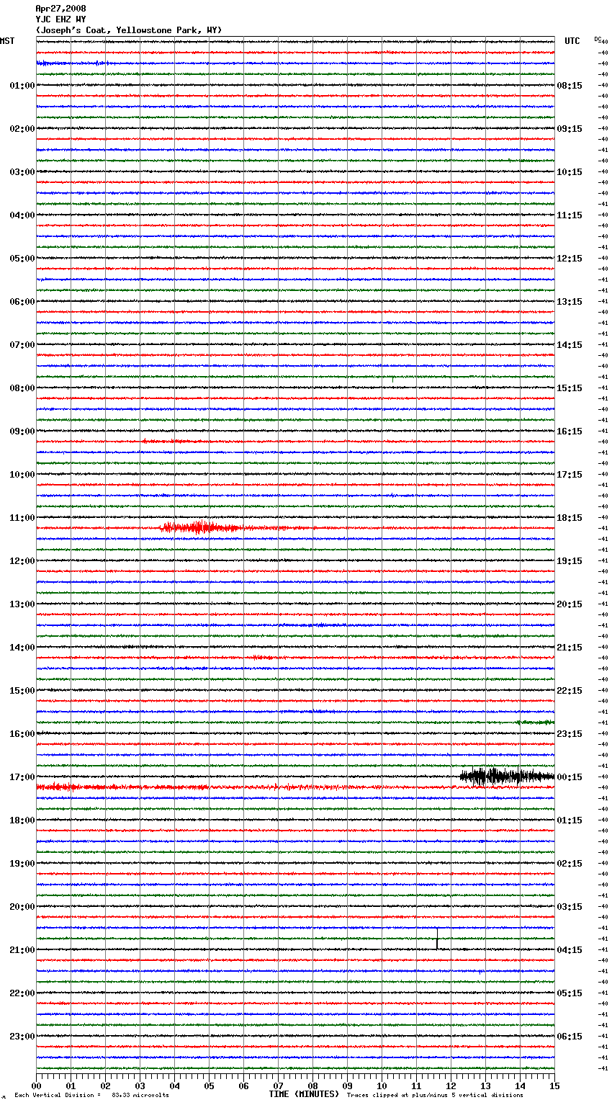Click the 14:15 UTC time label
Viewport: 612px width, 1105px height.
coord(570,345)
